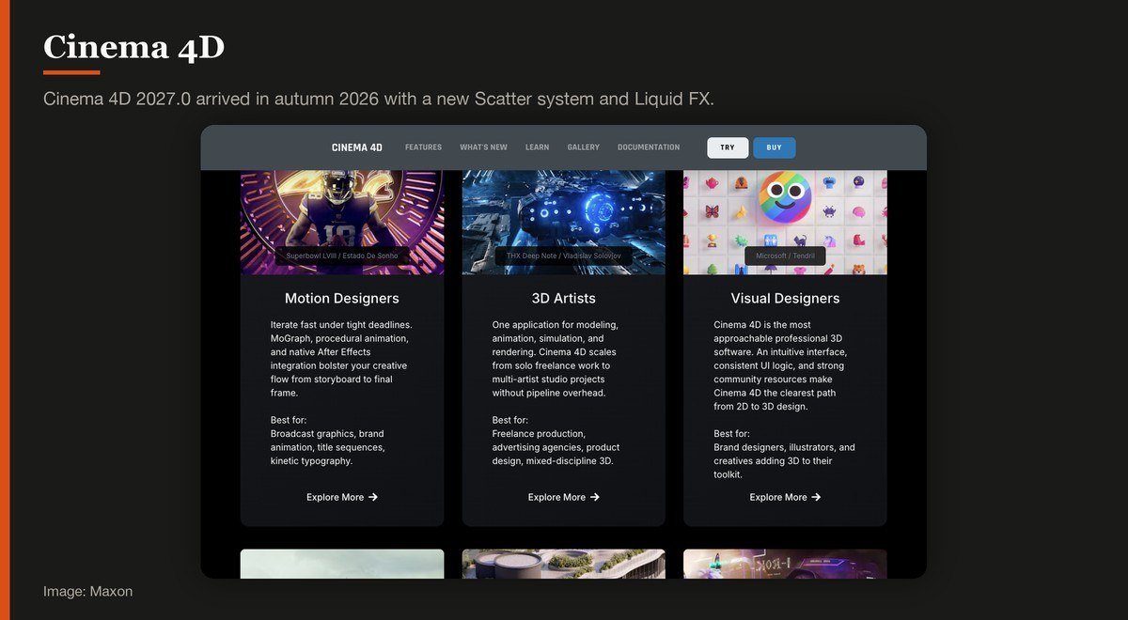
Task: Click the Image: Maxon credit text
Action: pyautogui.click(x=88, y=591)
